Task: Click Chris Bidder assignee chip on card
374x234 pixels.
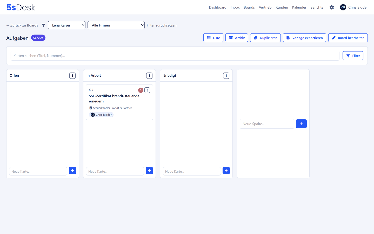Action: (x=101, y=115)
